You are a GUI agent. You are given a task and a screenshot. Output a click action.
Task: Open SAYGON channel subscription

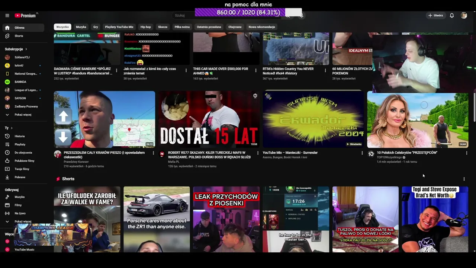23,98
